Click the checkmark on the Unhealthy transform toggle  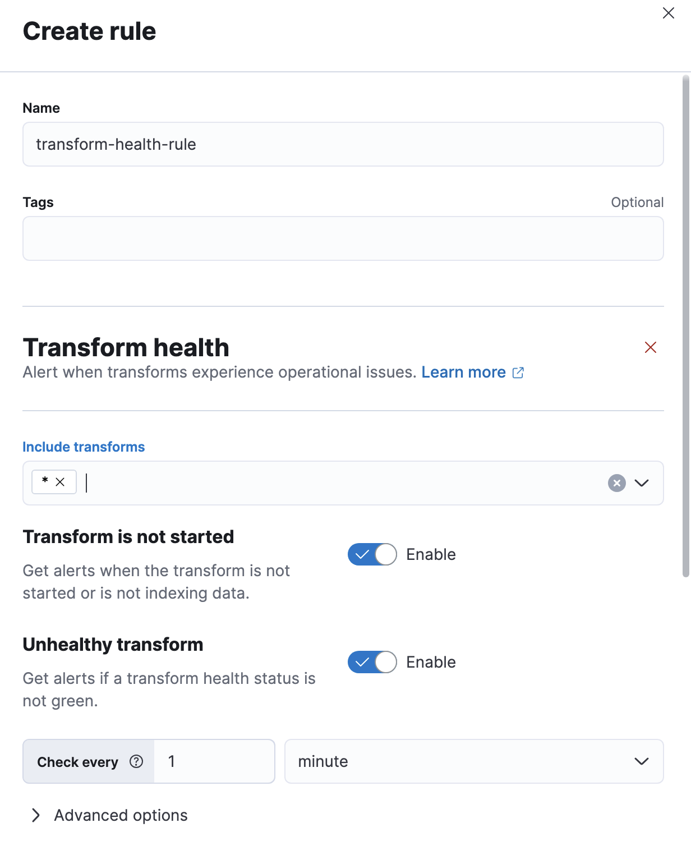tap(362, 662)
